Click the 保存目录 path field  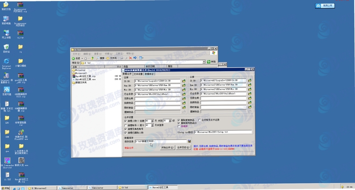pos(161,141)
